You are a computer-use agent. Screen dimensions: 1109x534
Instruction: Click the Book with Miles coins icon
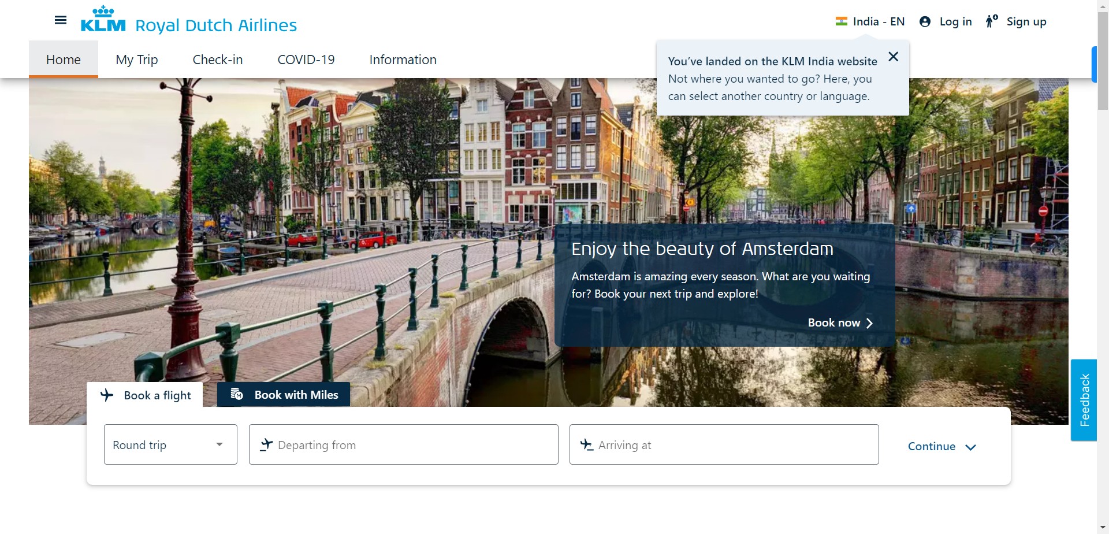click(237, 394)
